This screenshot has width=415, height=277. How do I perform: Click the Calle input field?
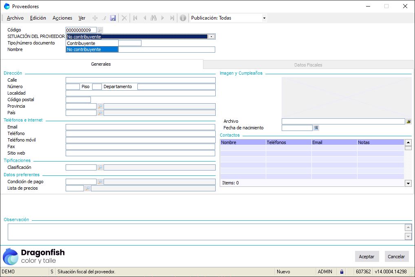141,80
